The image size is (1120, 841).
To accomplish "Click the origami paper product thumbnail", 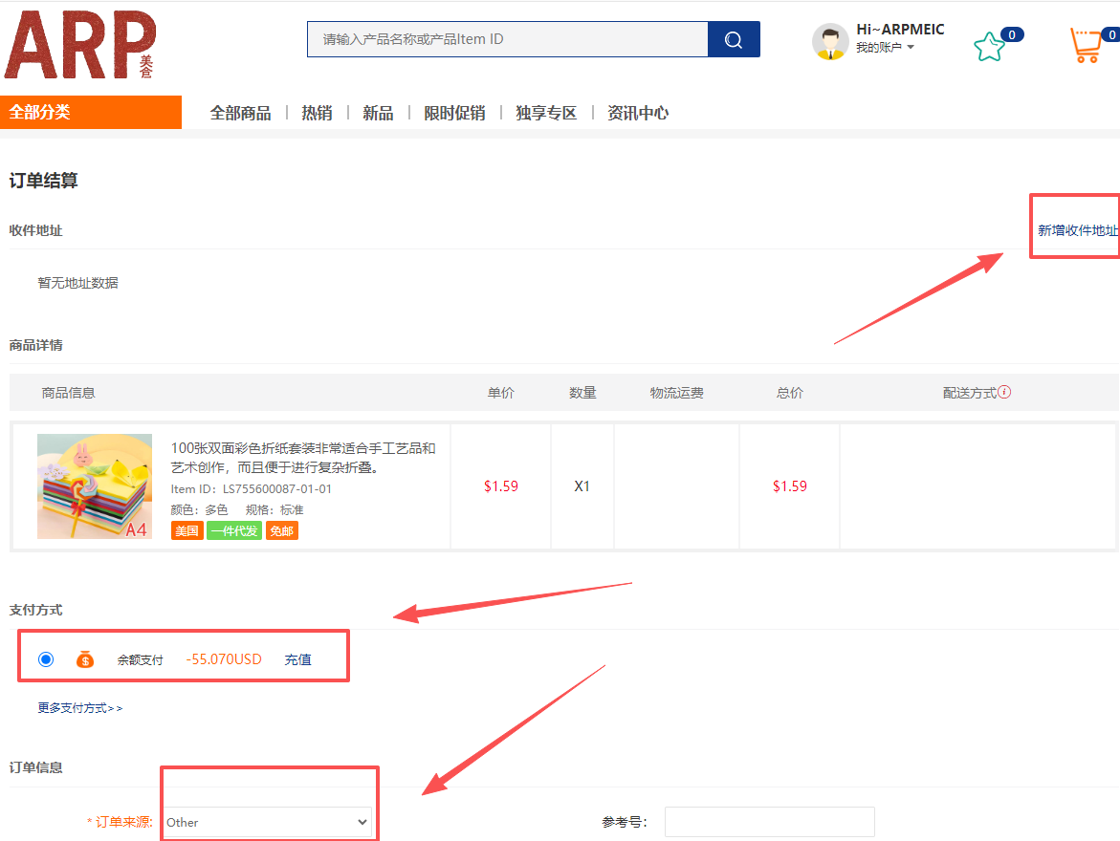I will pyautogui.click(x=95, y=486).
